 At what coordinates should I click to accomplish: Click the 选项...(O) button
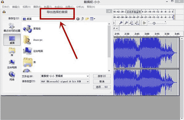[x=102, y=87]
